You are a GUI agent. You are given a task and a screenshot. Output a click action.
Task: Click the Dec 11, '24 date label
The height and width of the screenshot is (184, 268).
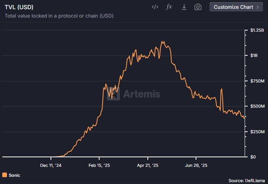pos(51,165)
